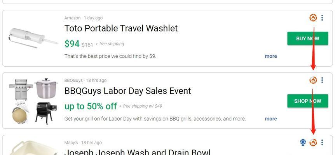Click the stainless gas grill image
The height and width of the screenshot is (155, 335).
21,90
